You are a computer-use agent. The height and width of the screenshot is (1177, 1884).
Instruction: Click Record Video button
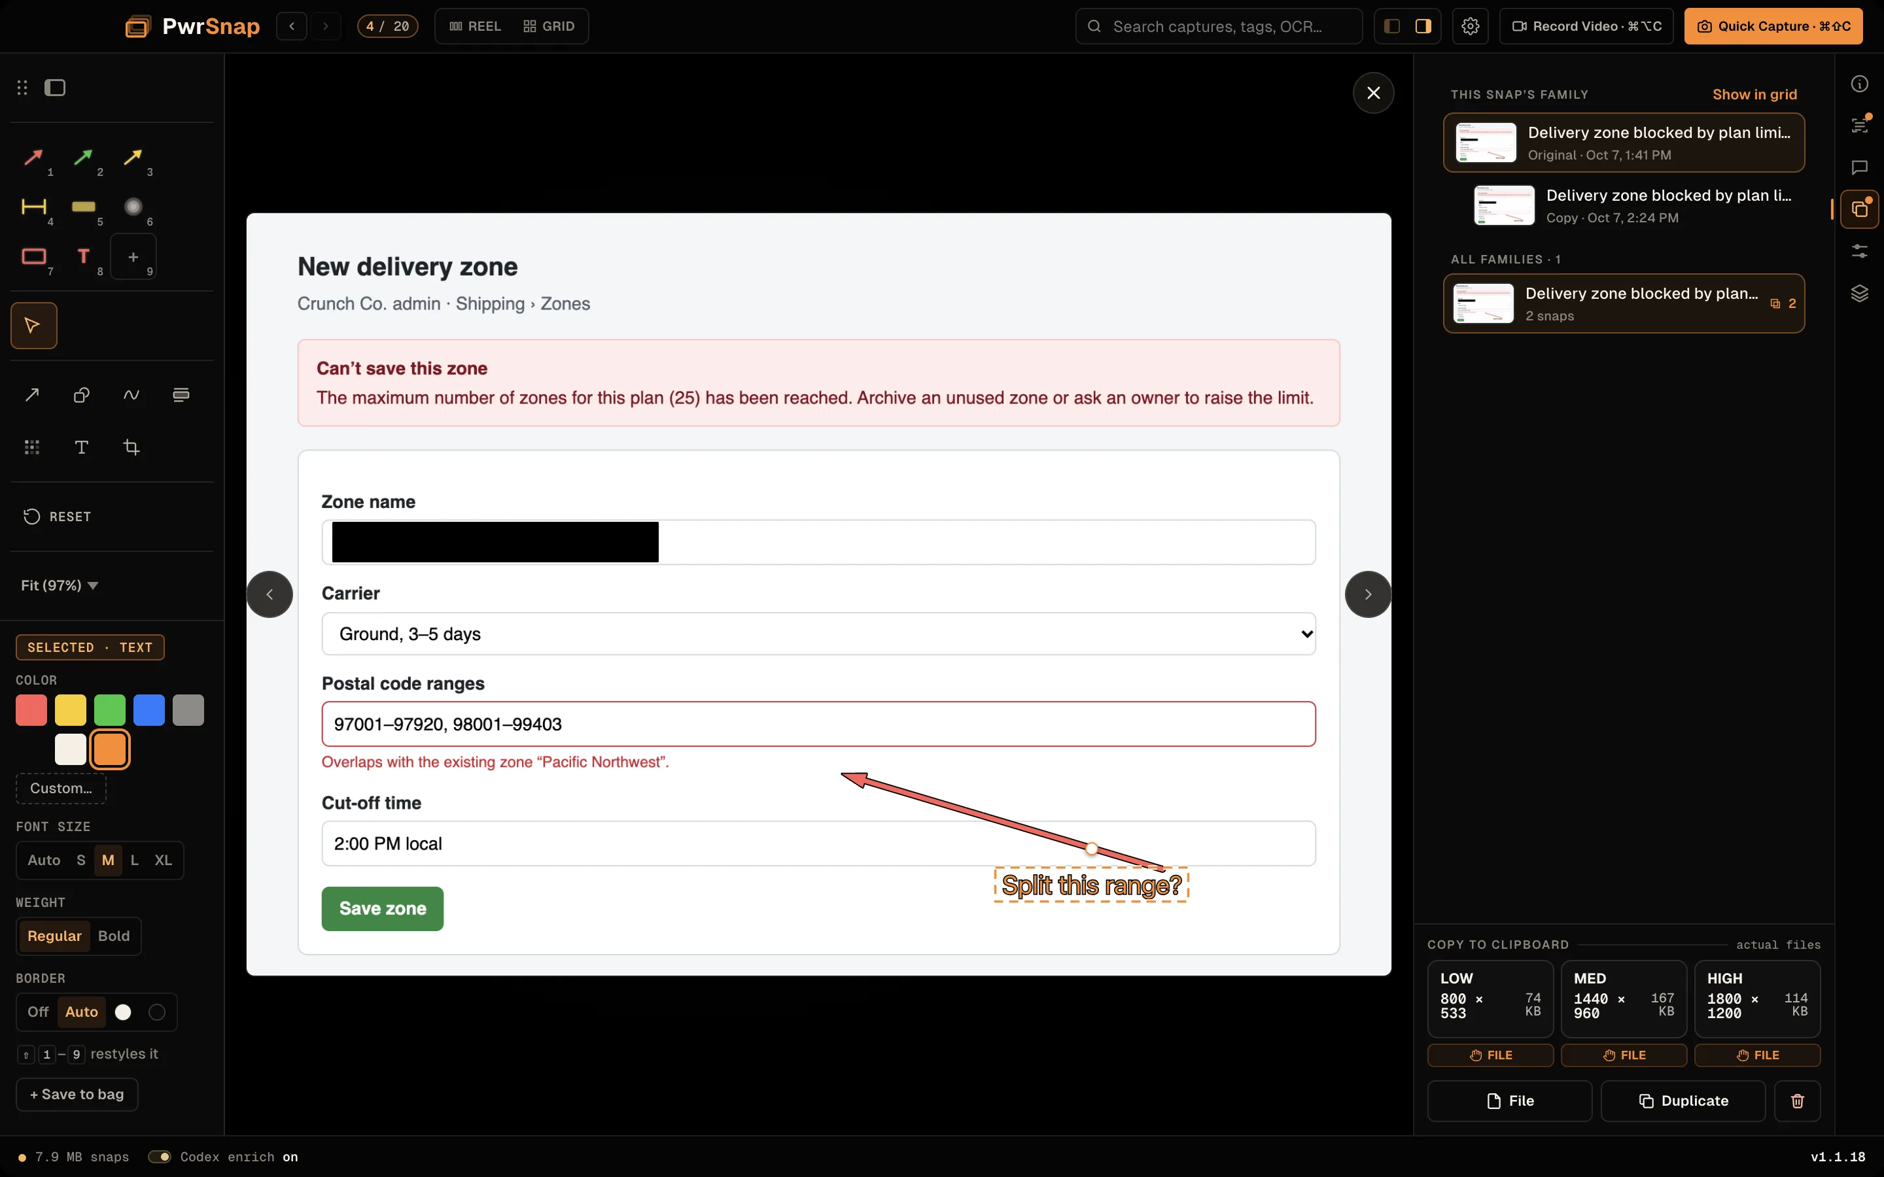pyautogui.click(x=1586, y=26)
